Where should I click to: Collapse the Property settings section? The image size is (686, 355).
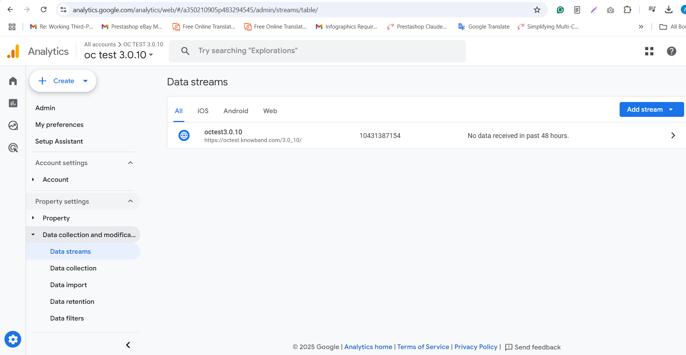pos(130,201)
